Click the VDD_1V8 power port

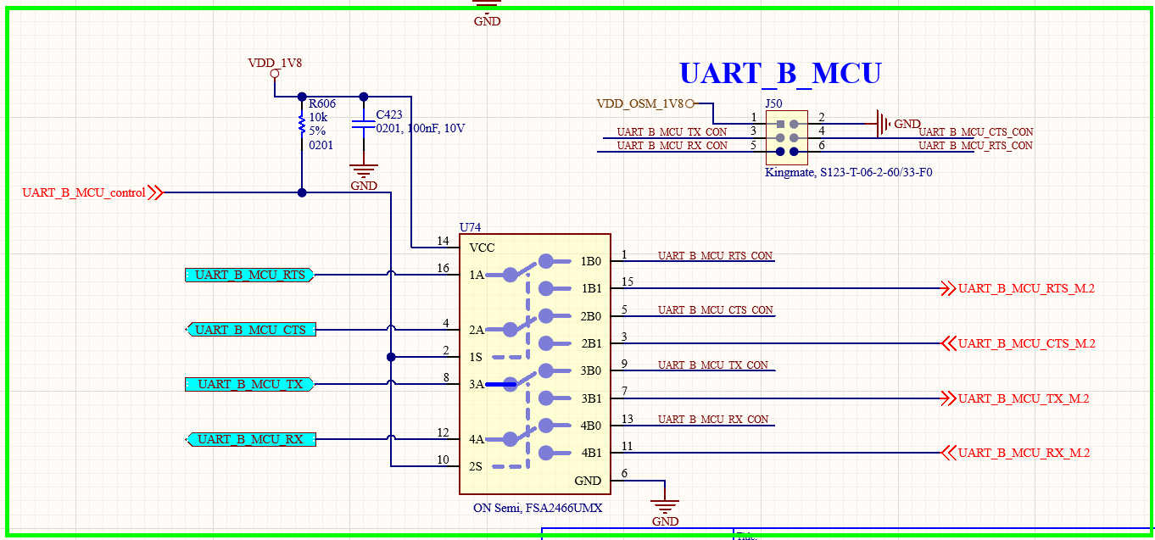pos(275,68)
